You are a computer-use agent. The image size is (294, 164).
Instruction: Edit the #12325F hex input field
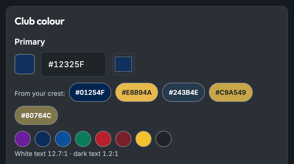click(x=73, y=64)
